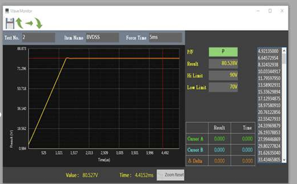297x184 pixels.
Task: Click Cursor B Result cell value
Action: [x=219, y=150]
